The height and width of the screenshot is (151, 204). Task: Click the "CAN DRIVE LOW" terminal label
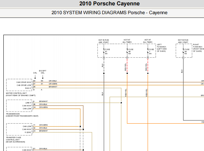[24, 85]
